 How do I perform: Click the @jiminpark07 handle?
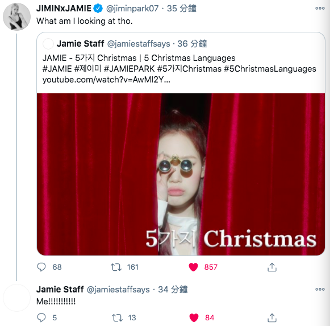tap(132, 9)
